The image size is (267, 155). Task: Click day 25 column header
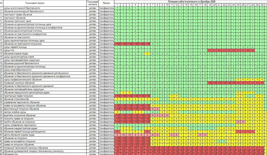(238, 5)
